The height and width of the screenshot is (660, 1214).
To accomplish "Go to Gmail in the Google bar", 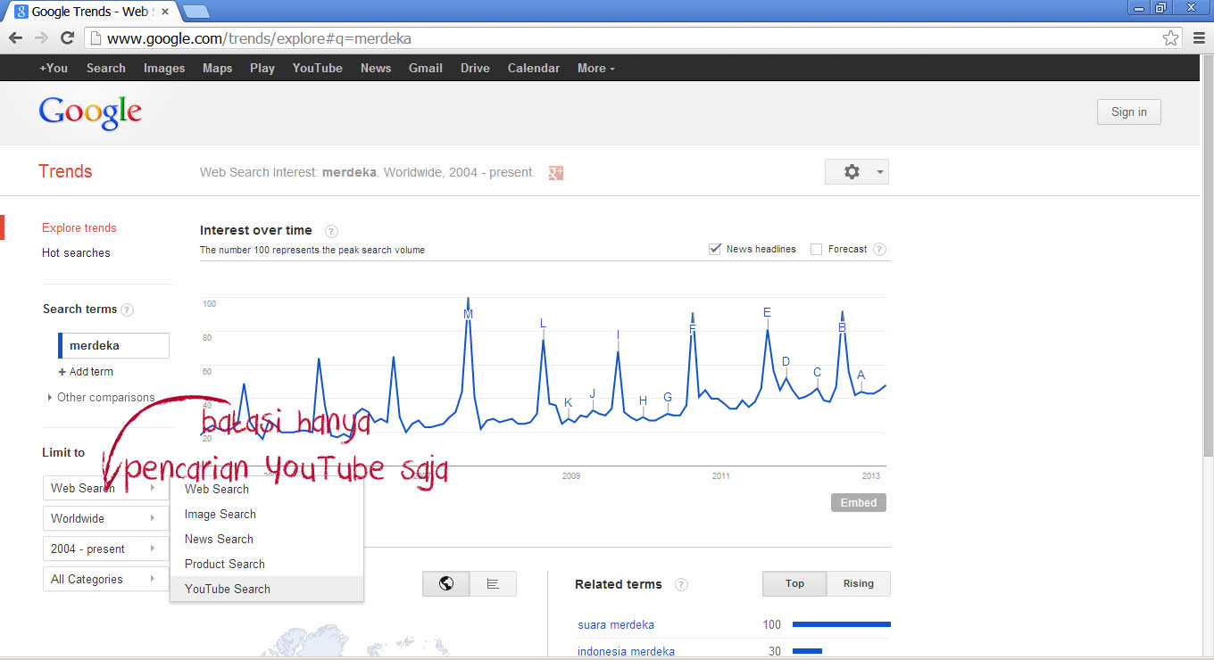I will point(426,68).
